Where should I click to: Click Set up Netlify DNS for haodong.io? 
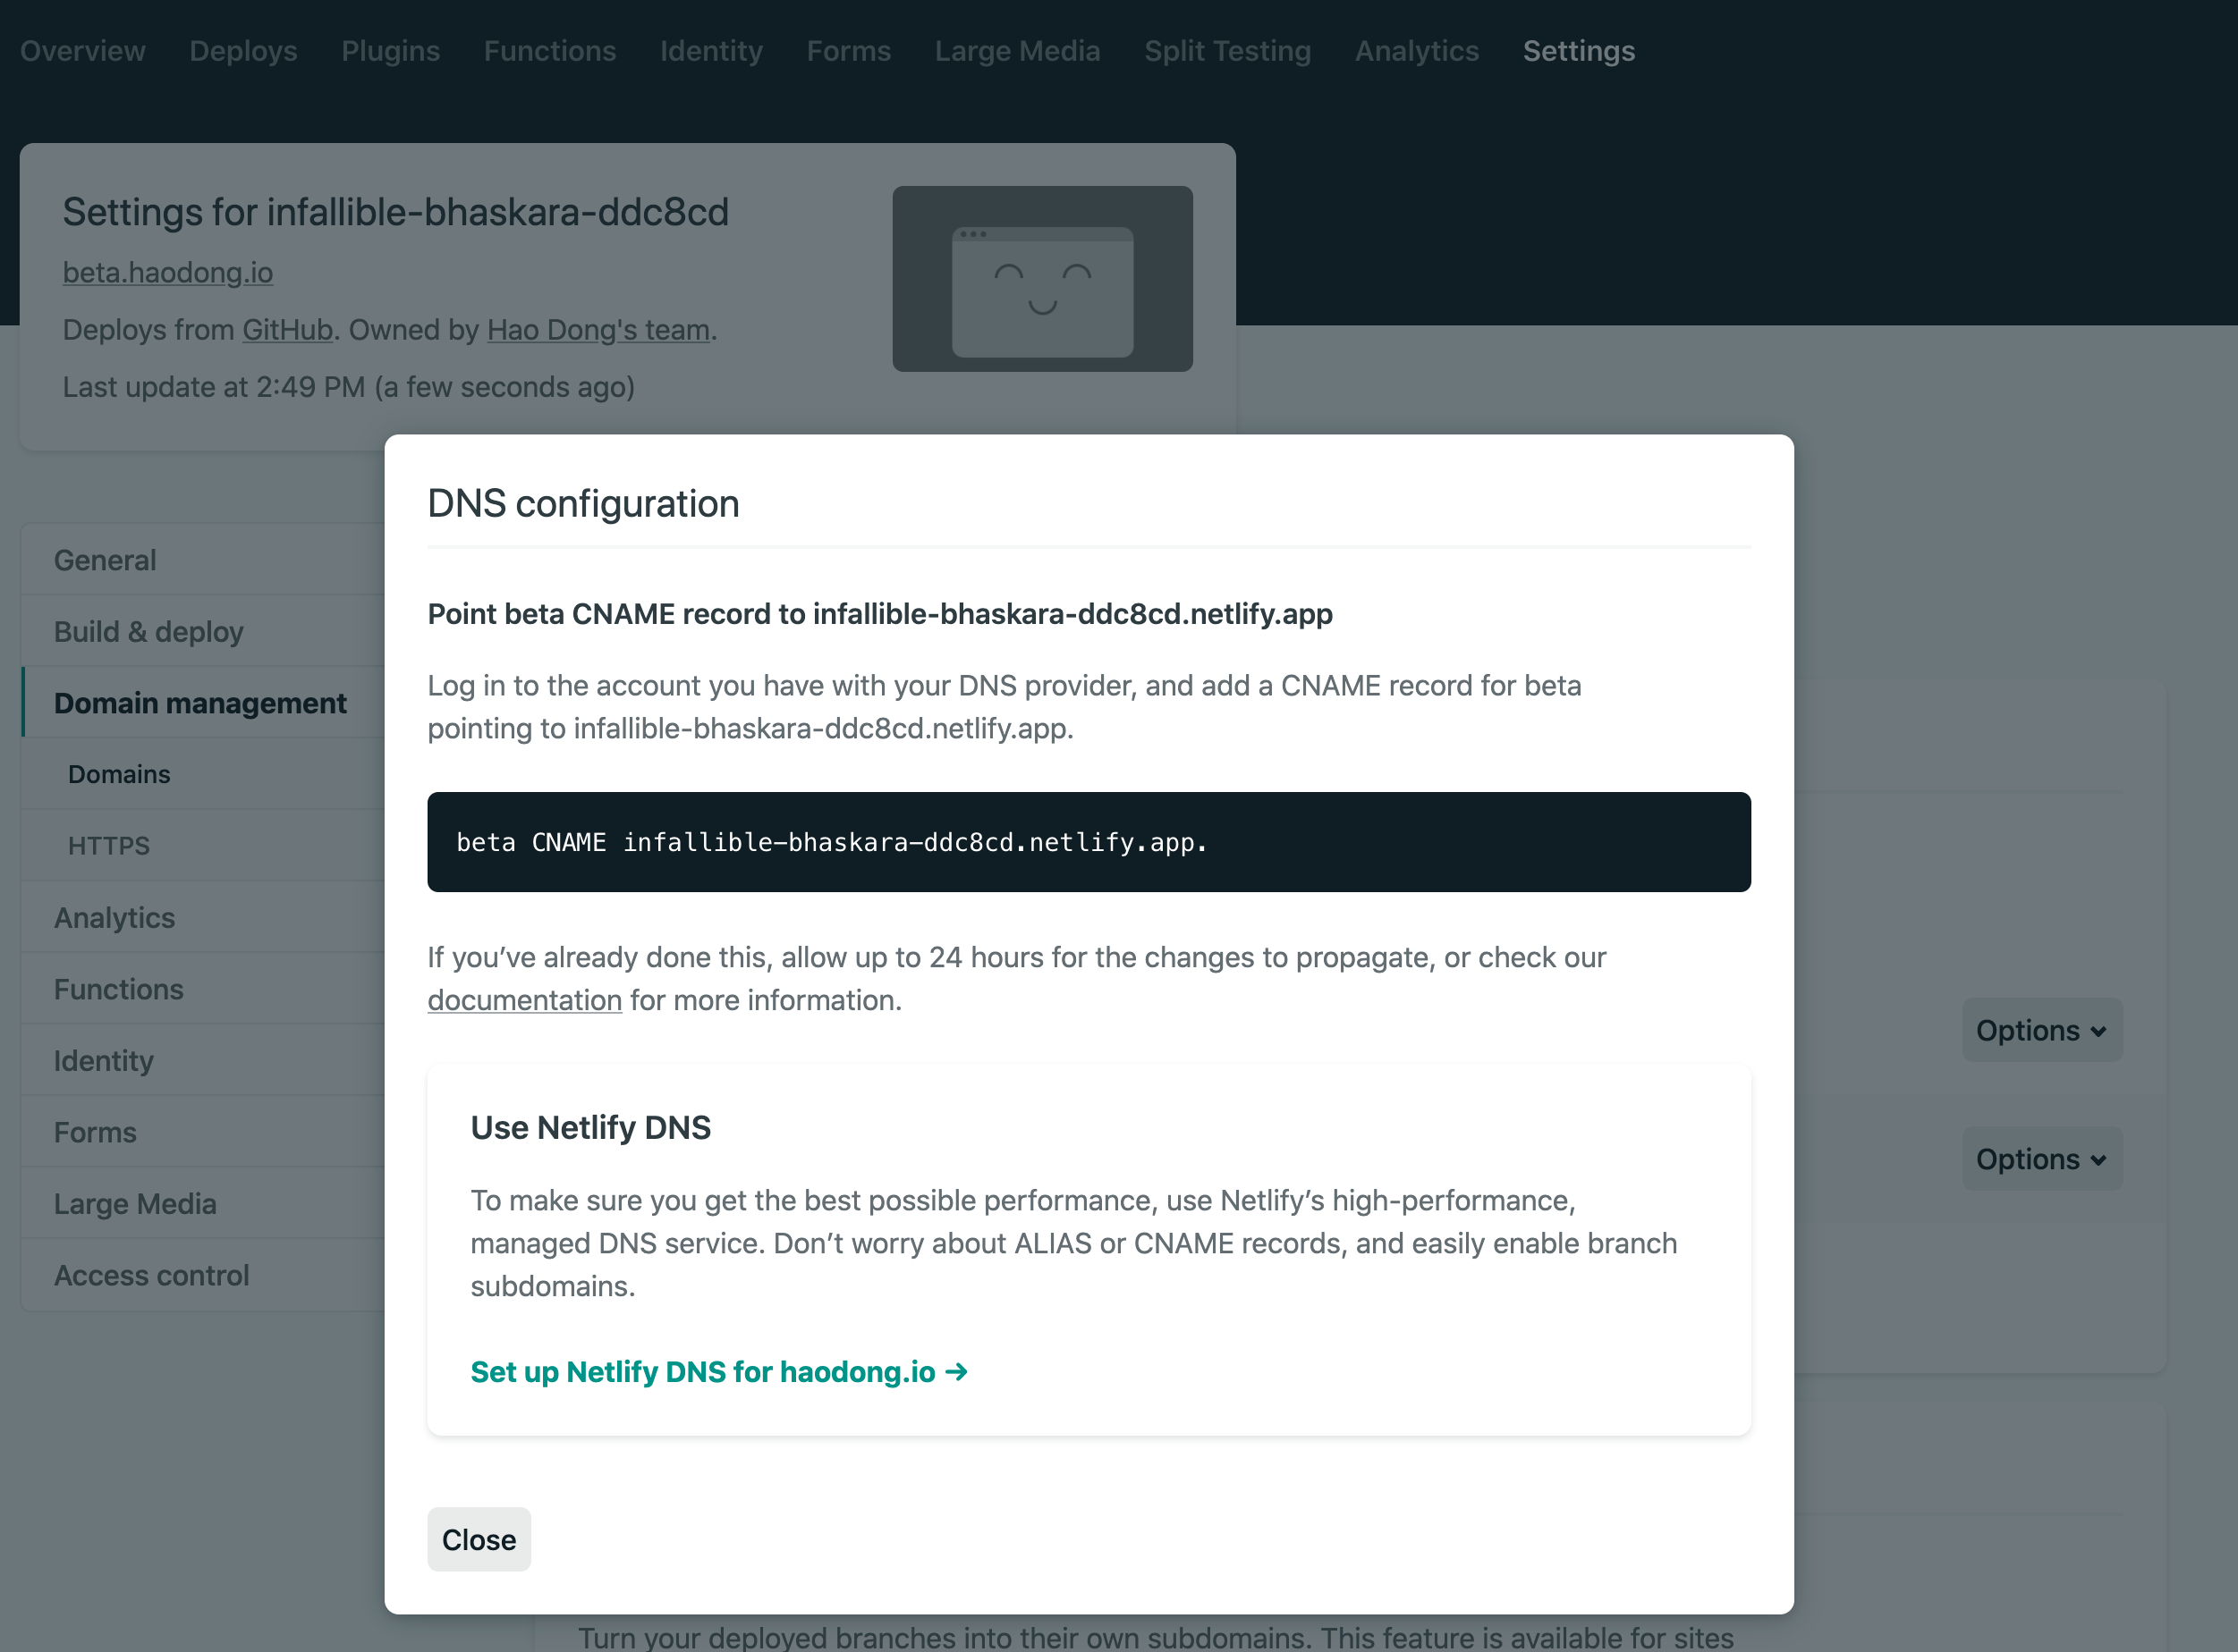coord(721,1370)
